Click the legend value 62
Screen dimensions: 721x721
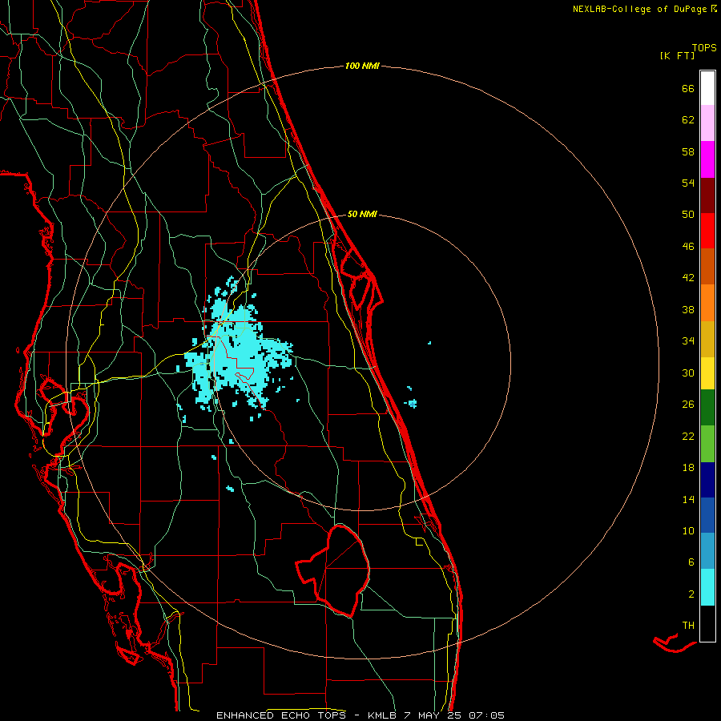coord(688,120)
